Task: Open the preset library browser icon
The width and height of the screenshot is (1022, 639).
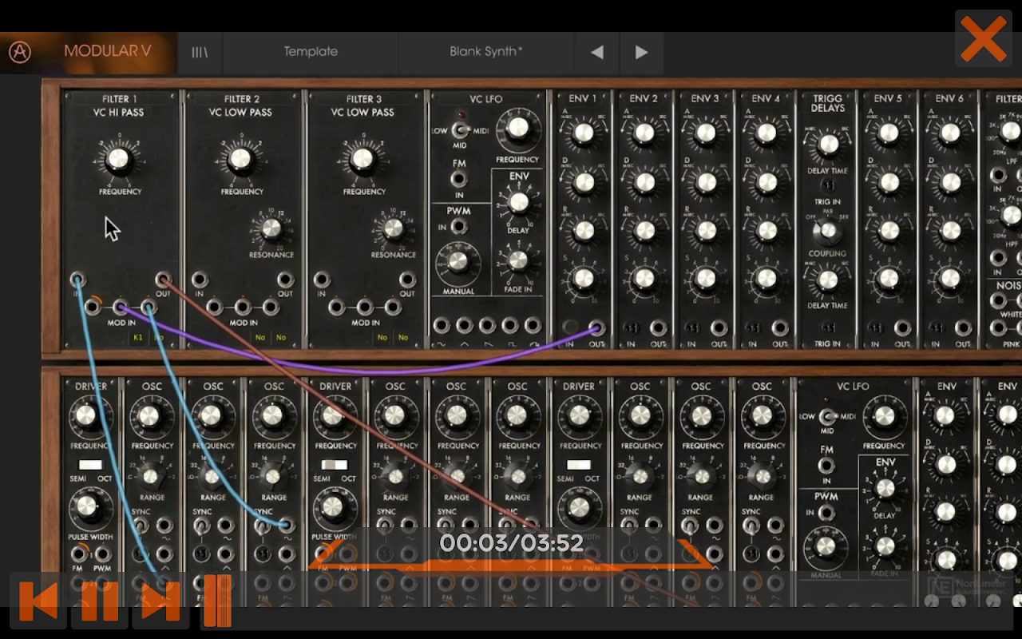Action: coord(200,52)
